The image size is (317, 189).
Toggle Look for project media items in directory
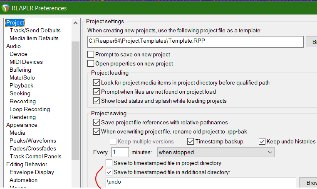(97, 82)
